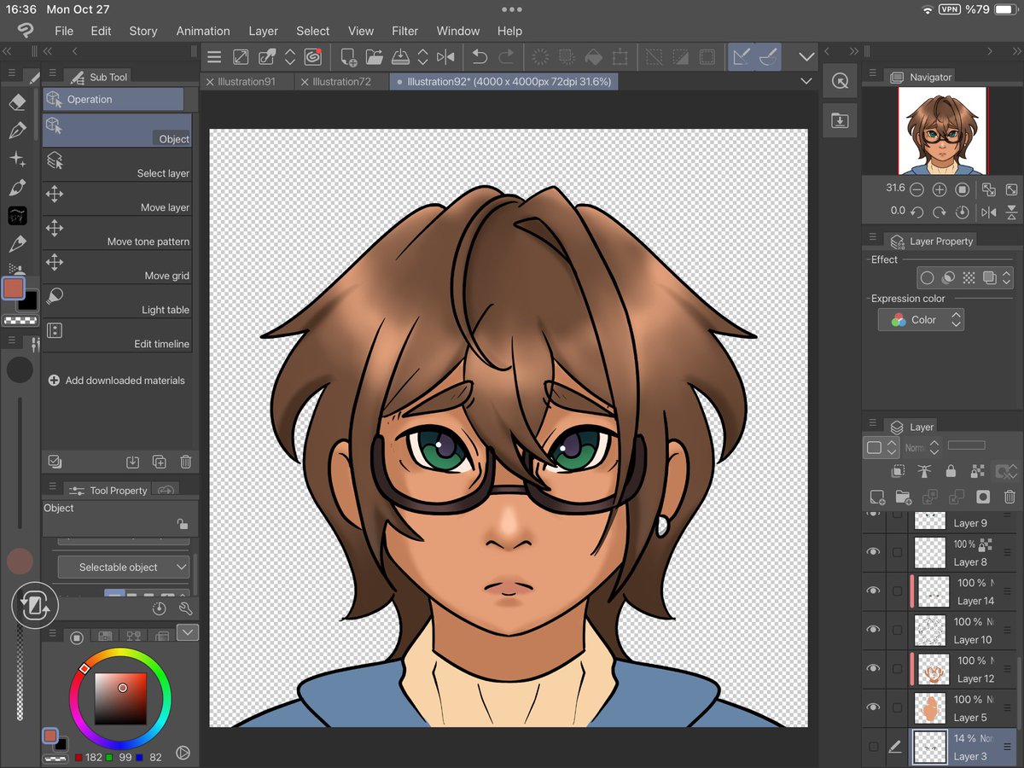The height and width of the screenshot is (768, 1024).
Task: Open the Selectable object dropdown
Action: (x=124, y=567)
